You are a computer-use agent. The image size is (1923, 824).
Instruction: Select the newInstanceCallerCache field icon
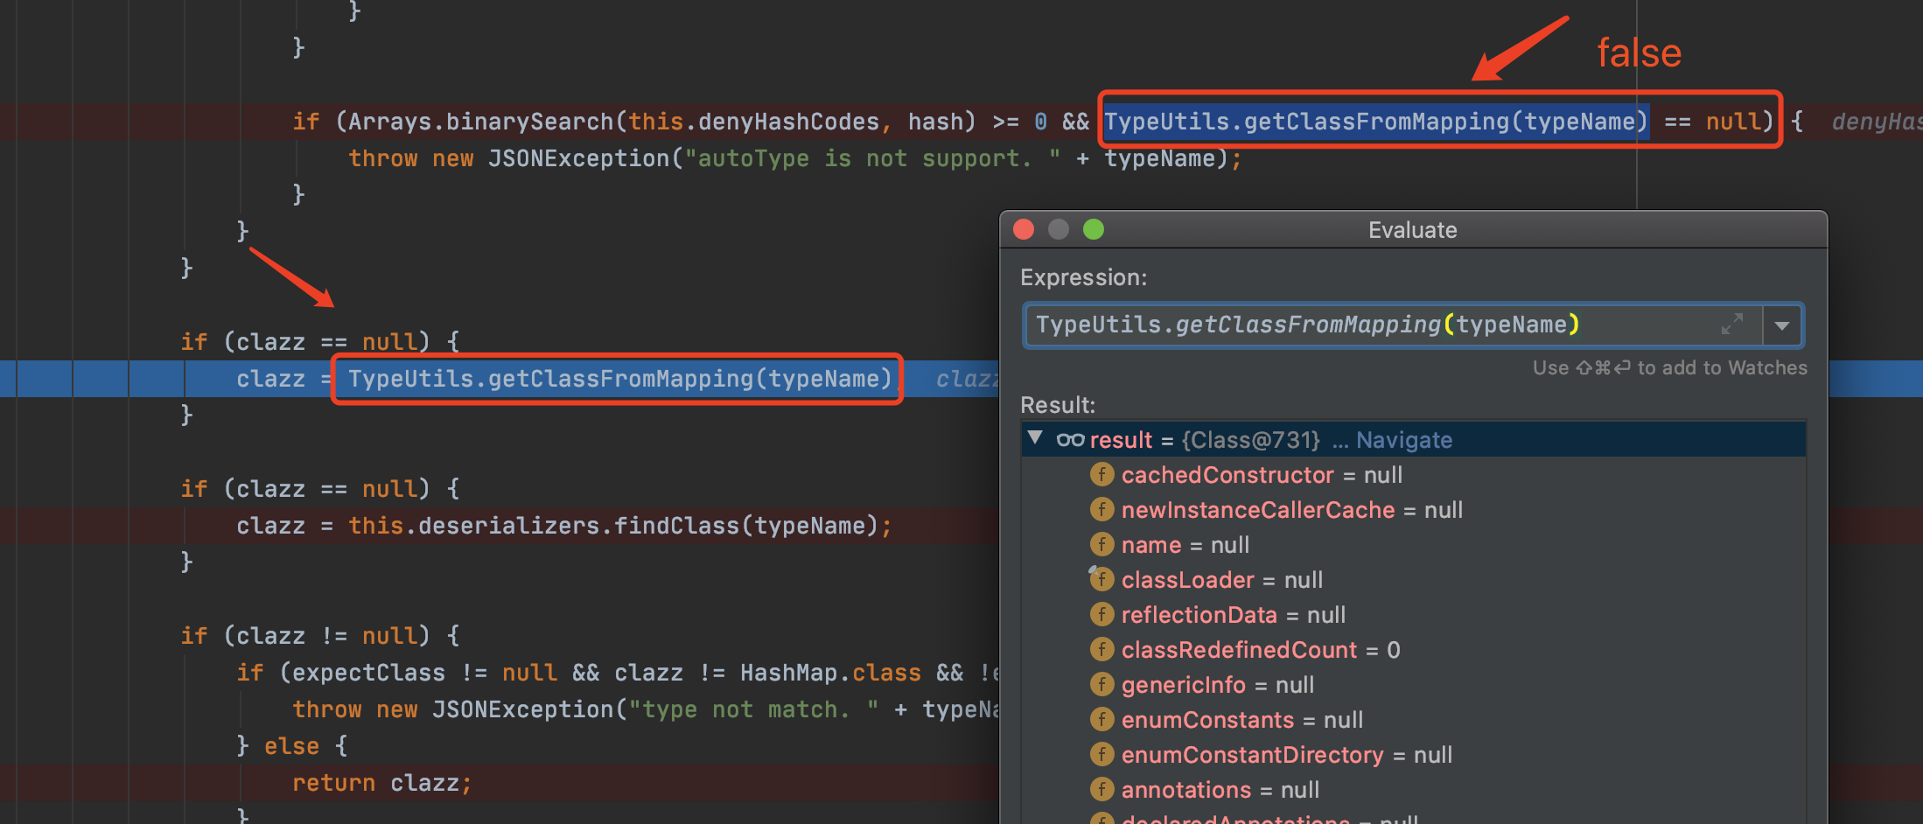[1101, 510]
